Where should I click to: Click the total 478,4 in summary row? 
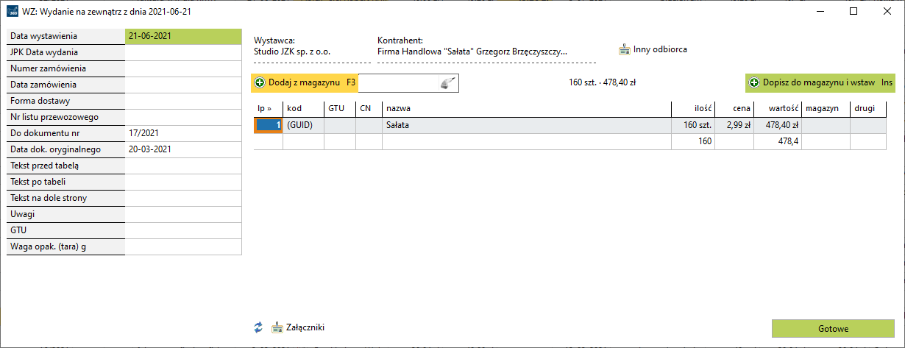[778, 141]
